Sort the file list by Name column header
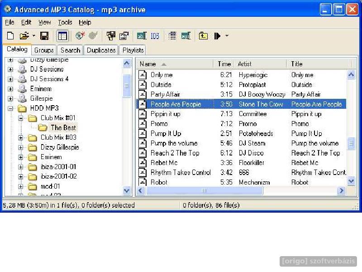Image resolution: width=362 pixels, height=272 pixels. (x=174, y=64)
